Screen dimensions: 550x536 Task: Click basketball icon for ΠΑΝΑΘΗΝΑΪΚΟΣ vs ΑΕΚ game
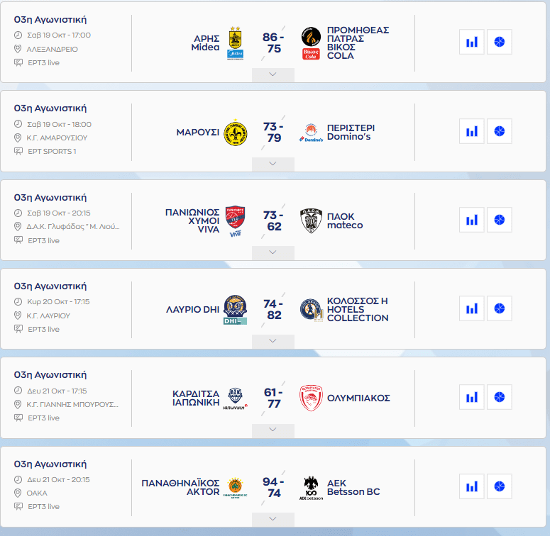(x=499, y=486)
